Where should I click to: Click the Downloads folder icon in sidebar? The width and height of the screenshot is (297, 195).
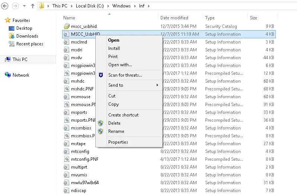[11, 36]
